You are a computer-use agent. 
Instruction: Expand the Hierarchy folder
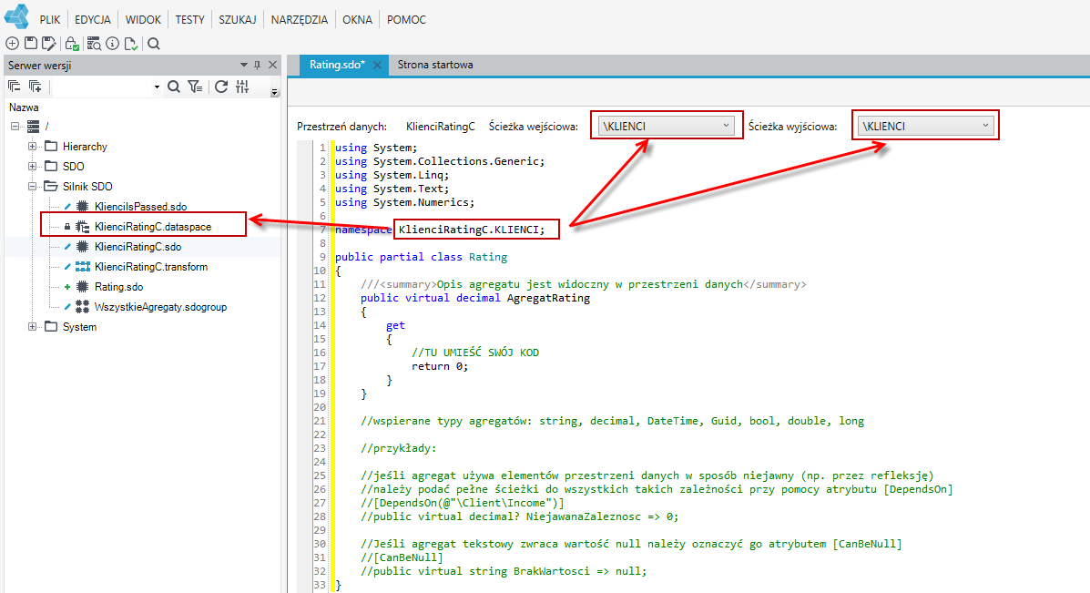[32, 146]
